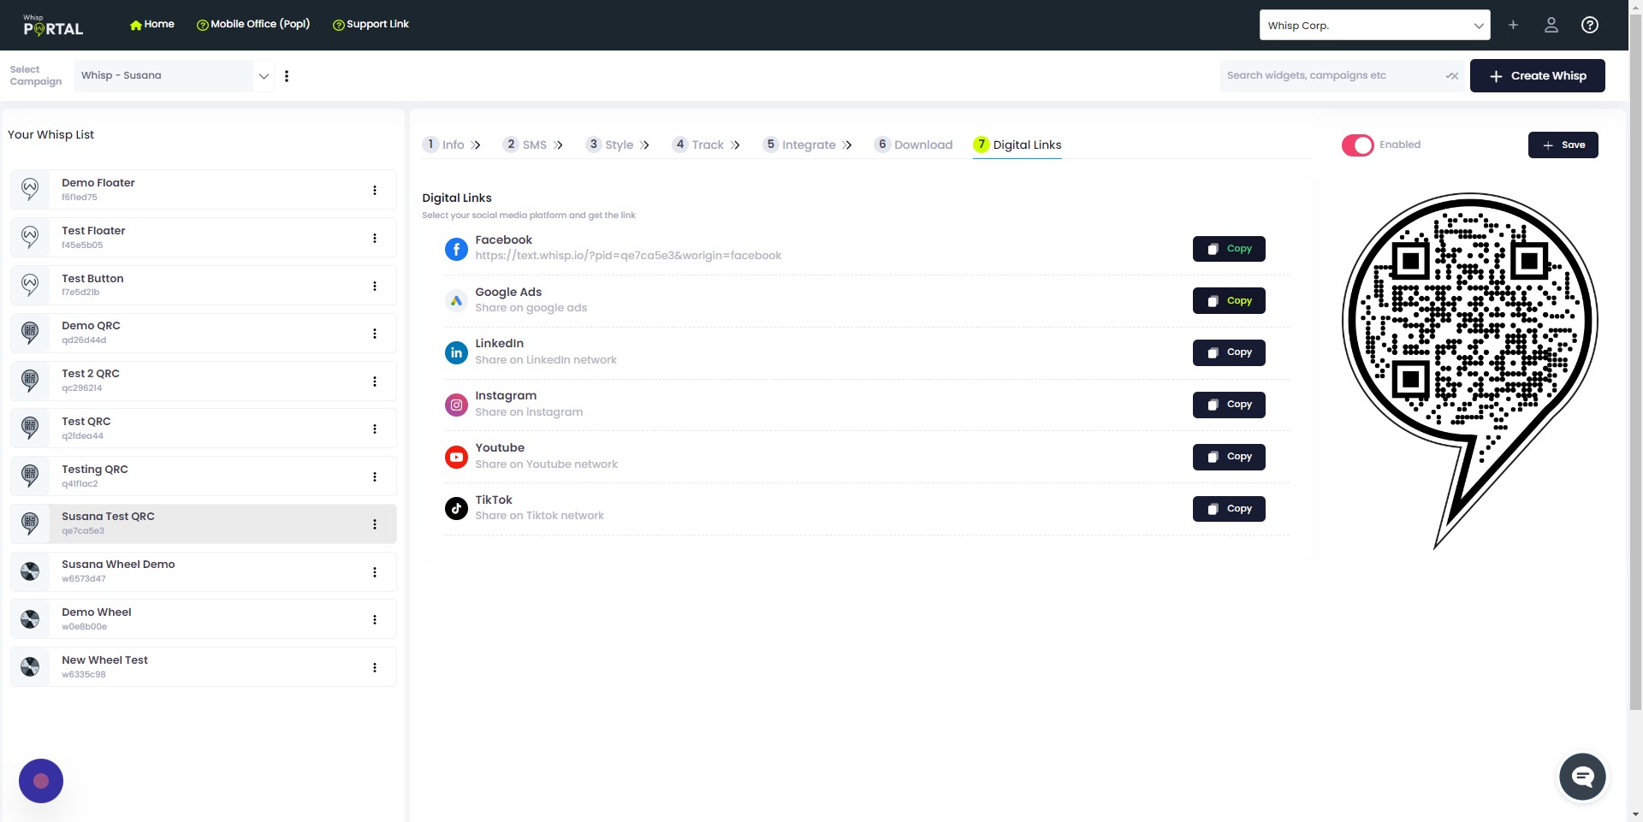Select Demo Floater in Whisp list
The width and height of the screenshot is (1643, 822).
tap(203, 189)
